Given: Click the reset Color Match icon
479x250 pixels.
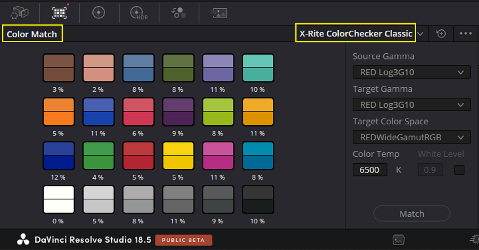Looking at the screenshot, I should tap(441, 34).
